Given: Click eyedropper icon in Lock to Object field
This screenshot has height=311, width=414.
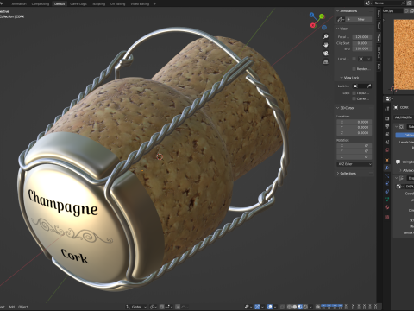Looking at the screenshot, I should [x=368, y=86].
